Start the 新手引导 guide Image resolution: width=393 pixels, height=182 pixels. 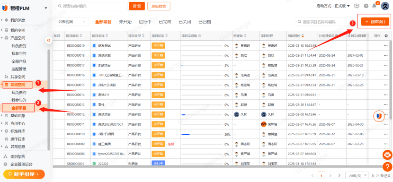[24, 174]
